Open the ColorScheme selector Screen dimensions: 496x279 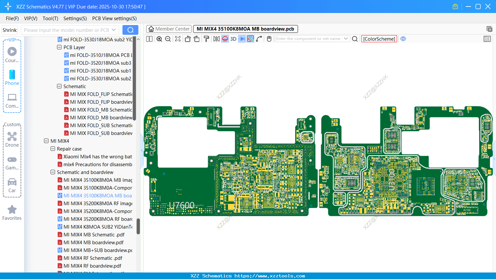(379, 39)
